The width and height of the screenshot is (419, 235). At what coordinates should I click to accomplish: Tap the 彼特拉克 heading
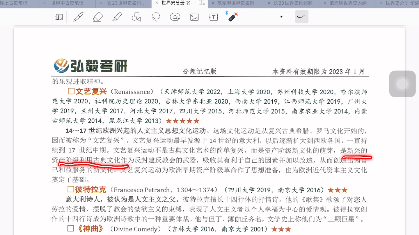[x=90, y=190]
